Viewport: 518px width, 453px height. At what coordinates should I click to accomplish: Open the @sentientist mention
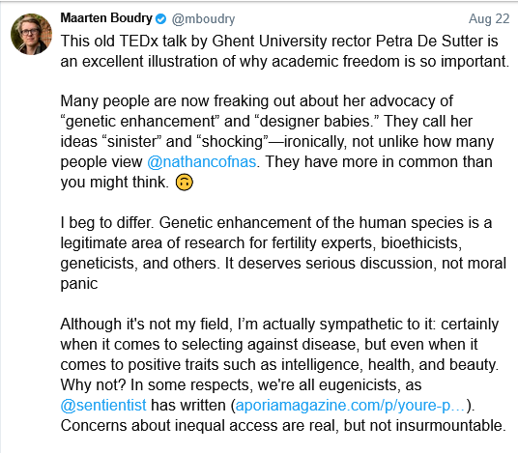pos(103,405)
